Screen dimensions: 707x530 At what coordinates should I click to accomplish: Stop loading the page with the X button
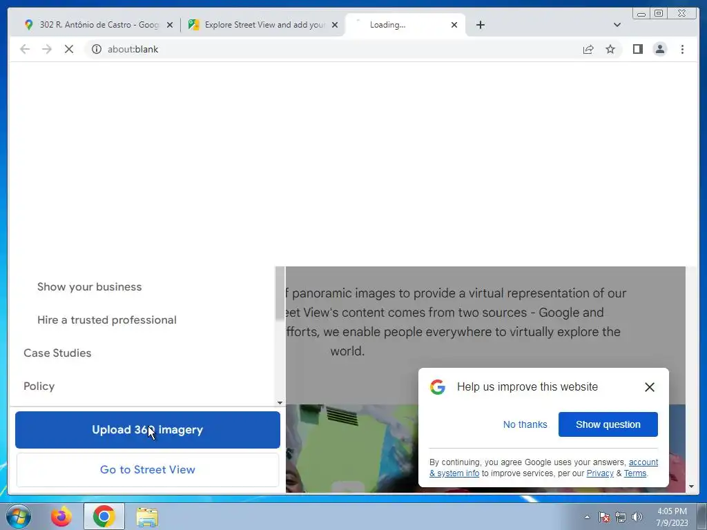pos(69,49)
